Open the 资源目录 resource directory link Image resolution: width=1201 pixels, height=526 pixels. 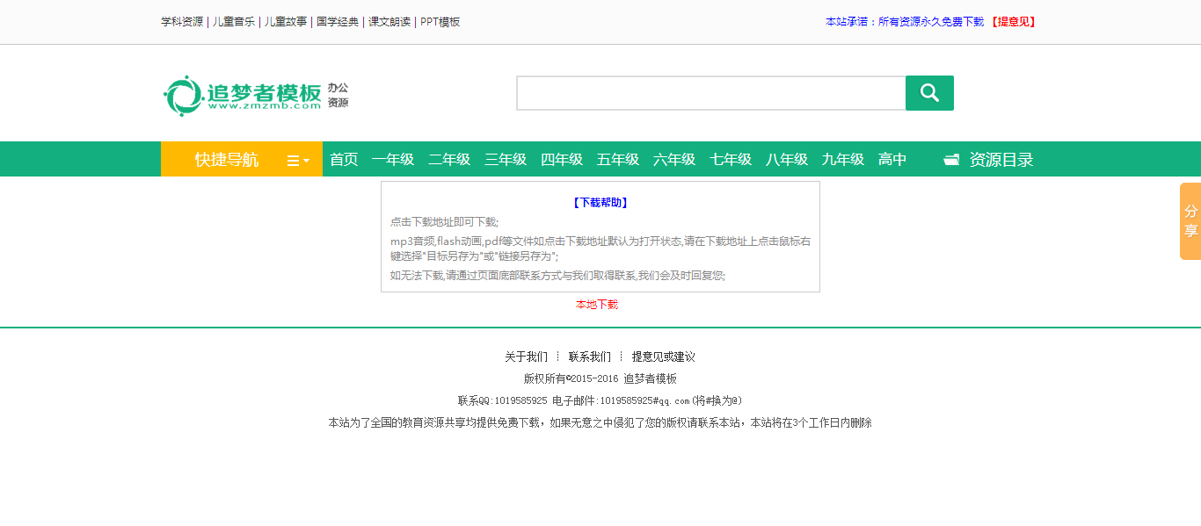pyautogui.click(x=1001, y=160)
